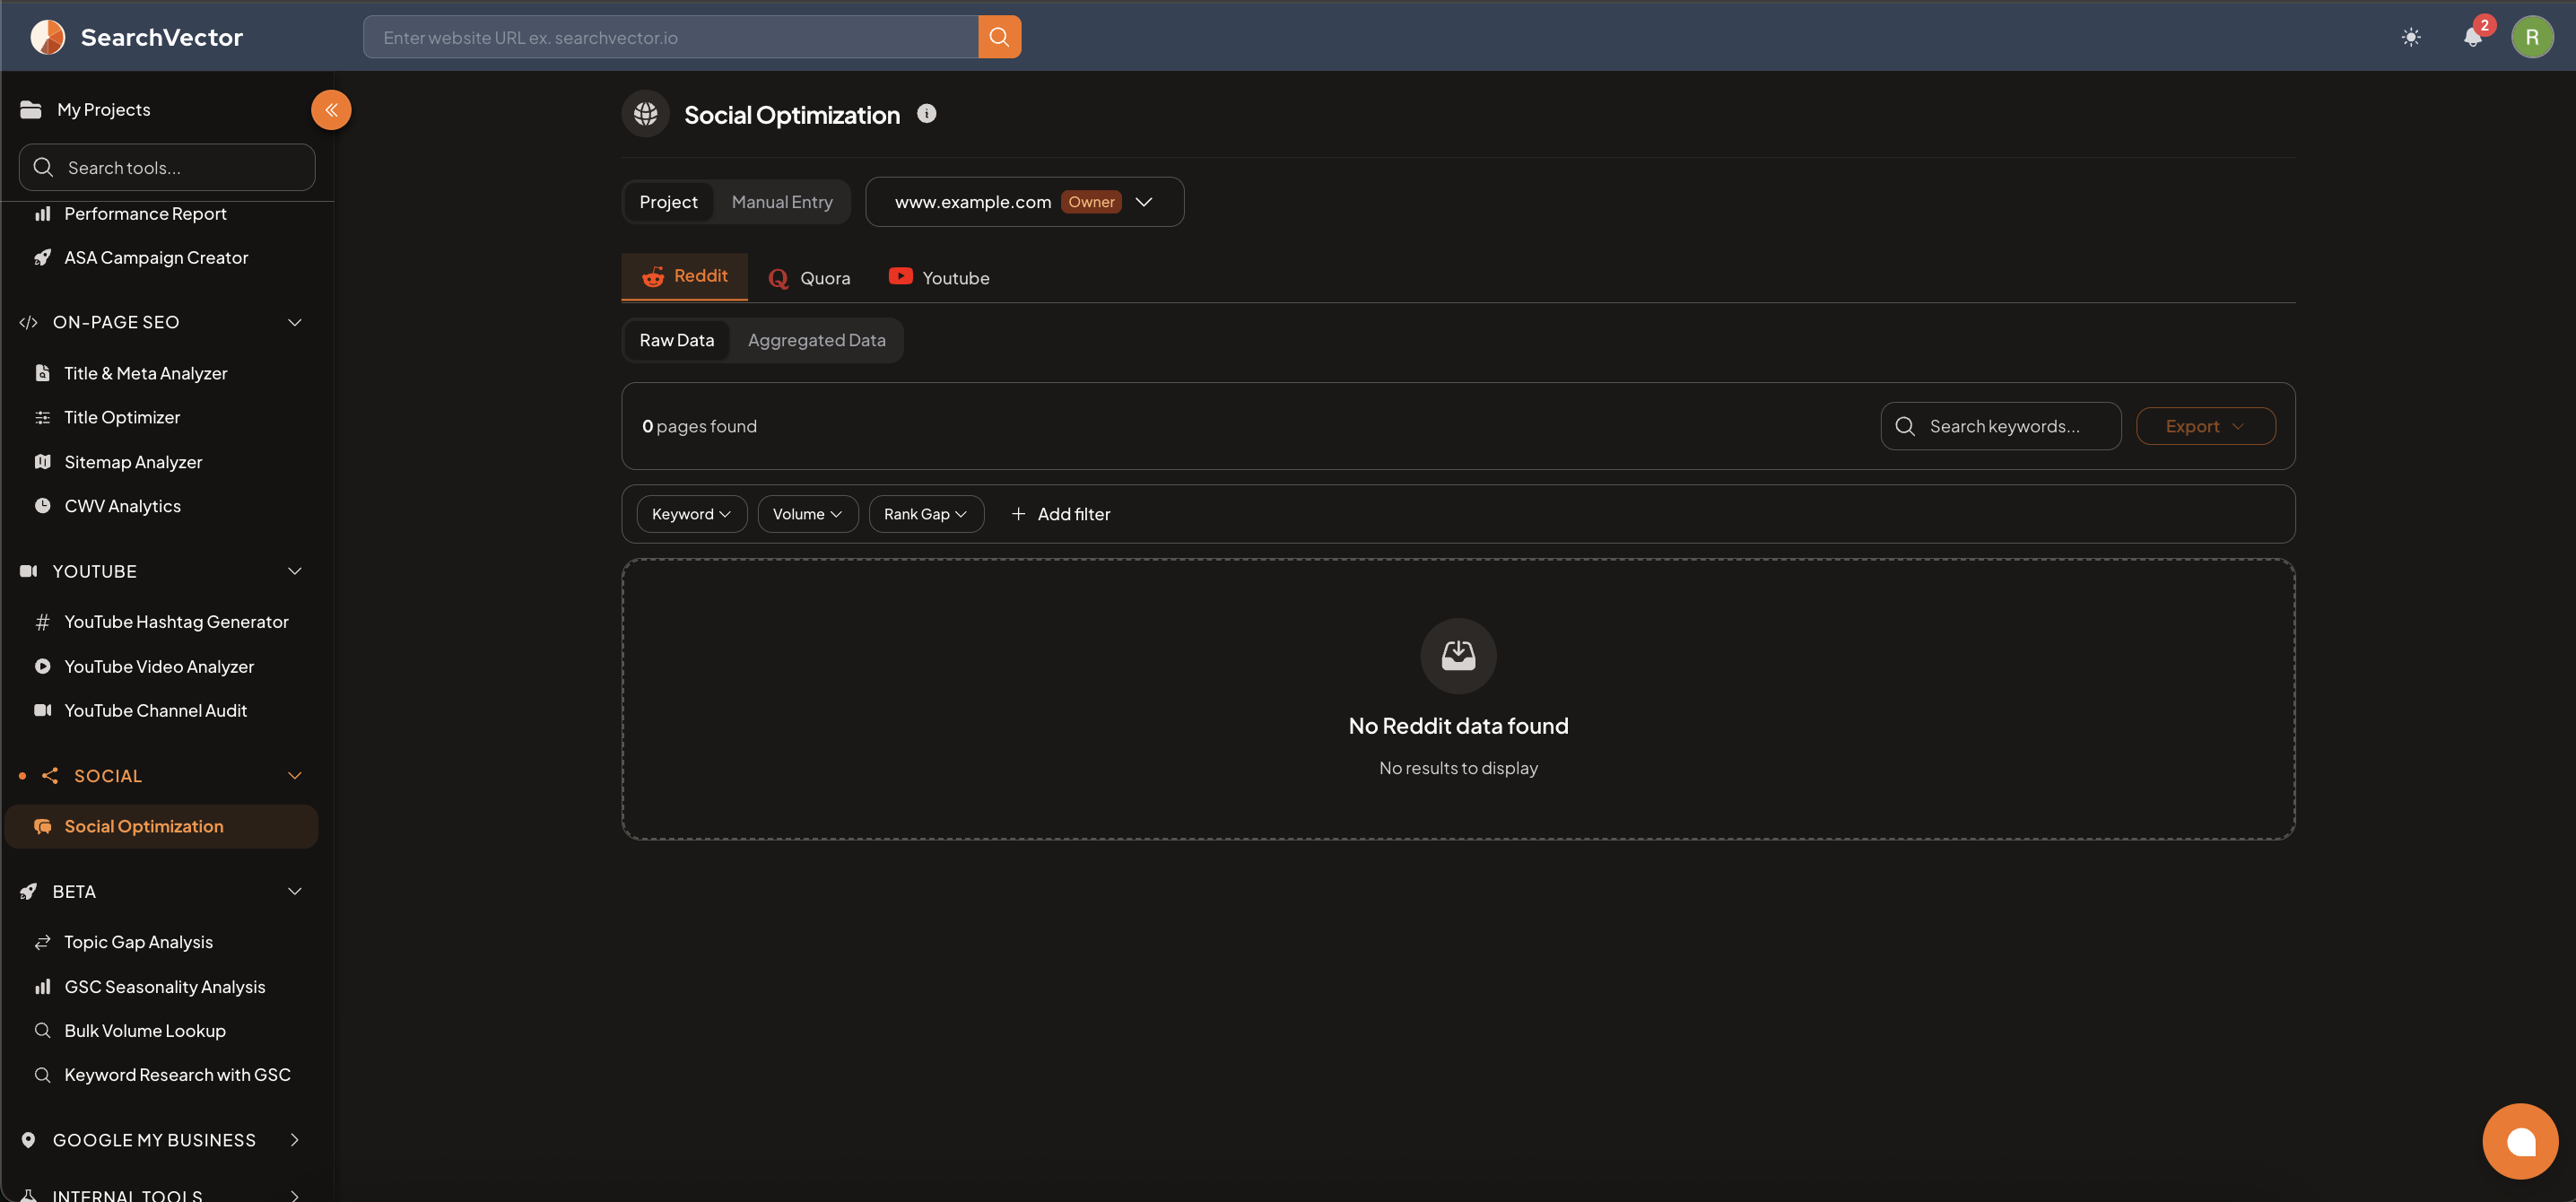Click Add filter button
This screenshot has width=2576, height=1202.
point(1060,514)
